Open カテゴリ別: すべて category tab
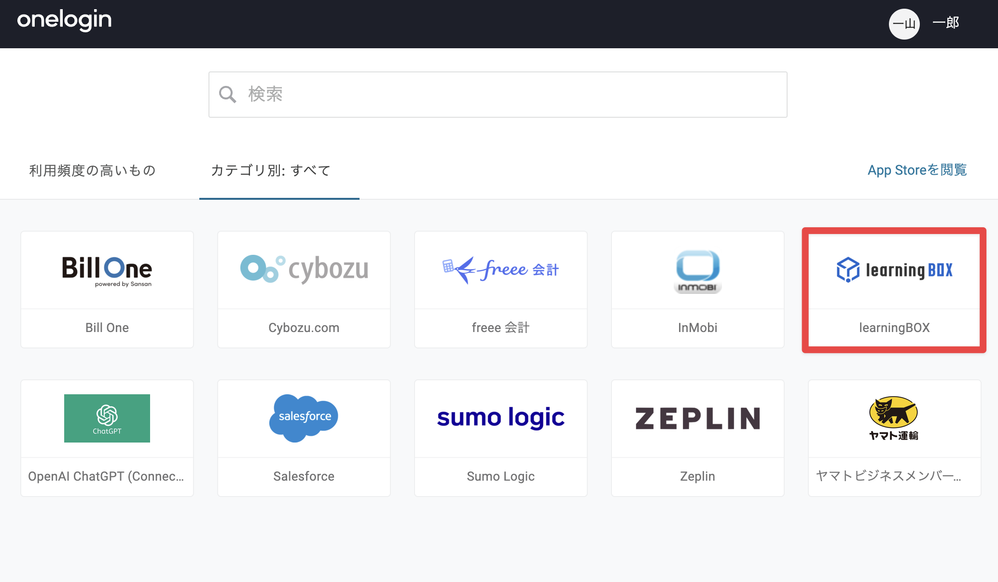The height and width of the screenshot is (582, 998). [x=271, y=170]
